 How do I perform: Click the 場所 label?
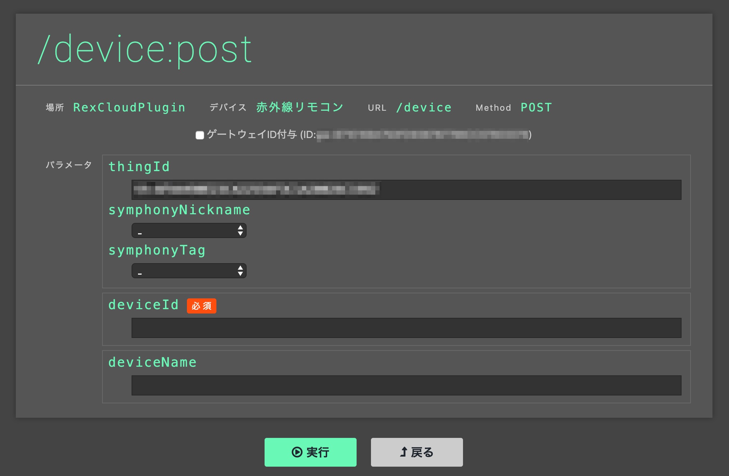click(x=55, y=107)
